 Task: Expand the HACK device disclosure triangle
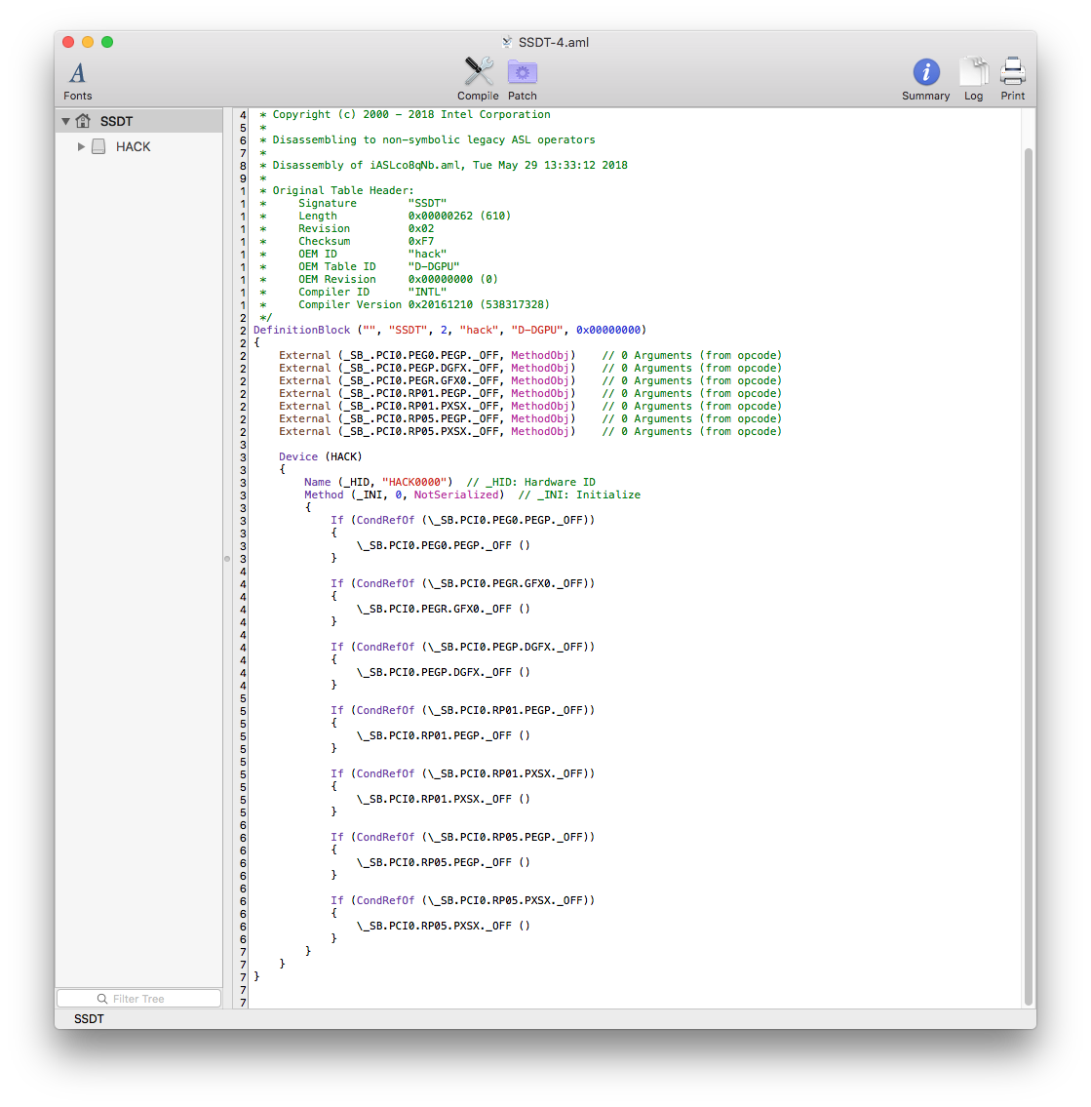(x=81, y=146)
